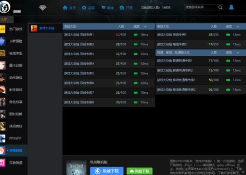Join room 游戏大杂烩 联通网通专房1
The height and width of the screenshot is (175, 246).
201,61
